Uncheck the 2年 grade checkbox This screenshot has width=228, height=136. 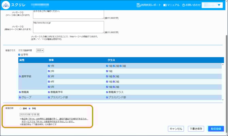click(49, 71)
